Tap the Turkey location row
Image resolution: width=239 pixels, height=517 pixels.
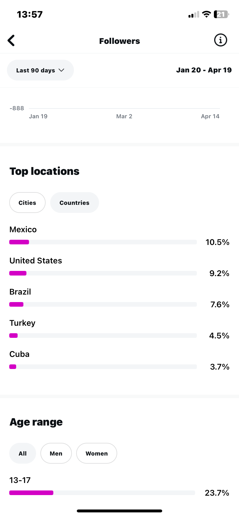coord(23,323)
